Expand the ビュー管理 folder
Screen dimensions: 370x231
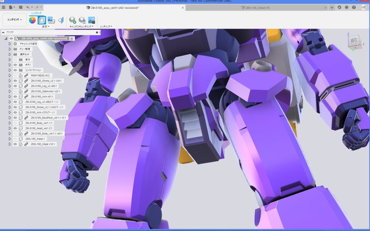click(x=10, y=49)
